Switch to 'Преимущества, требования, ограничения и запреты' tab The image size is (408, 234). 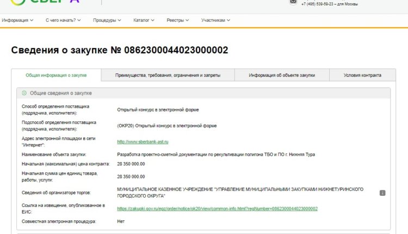pyautogui.click(x=168, y=76)
